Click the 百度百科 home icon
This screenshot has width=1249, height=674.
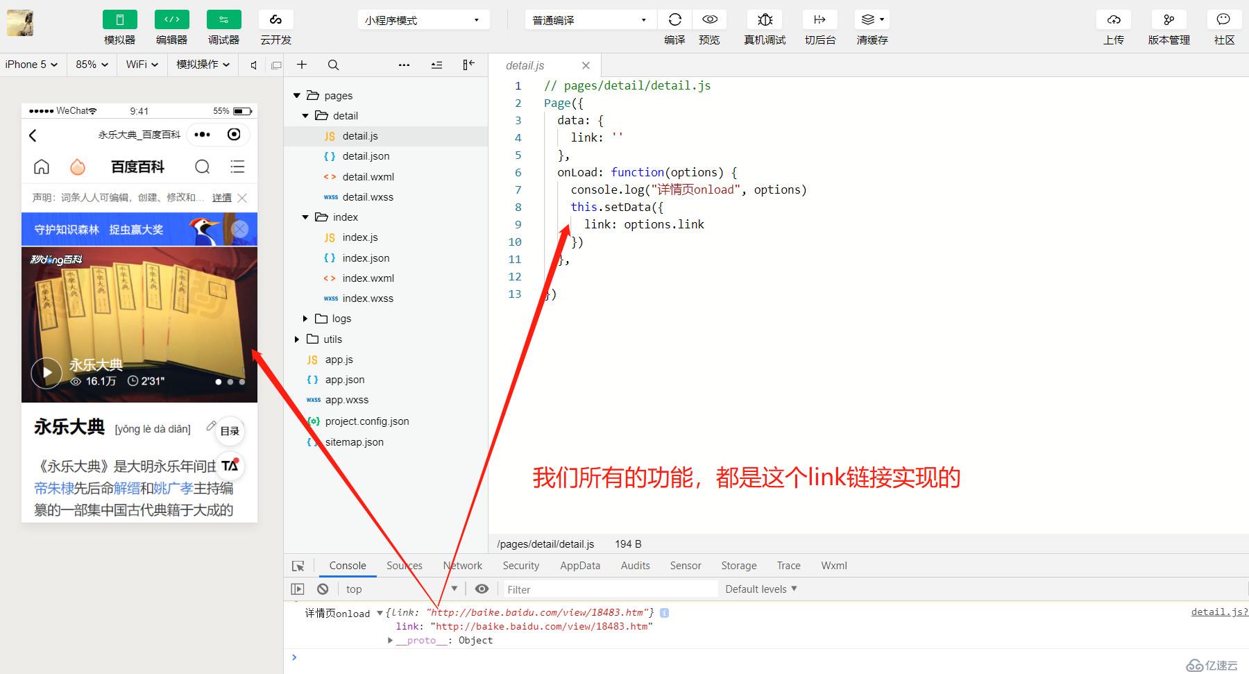click(42, 167)
